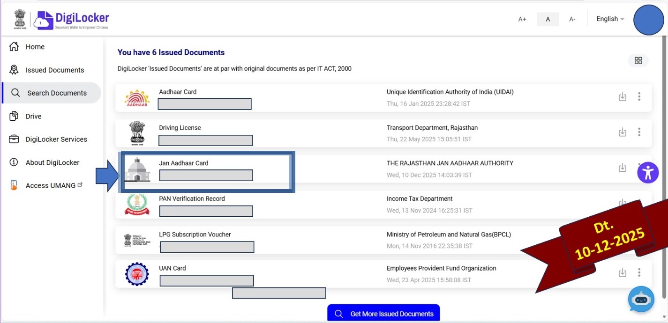Increase font size with A+
This screenshot has height=323, width=668.
522,19
